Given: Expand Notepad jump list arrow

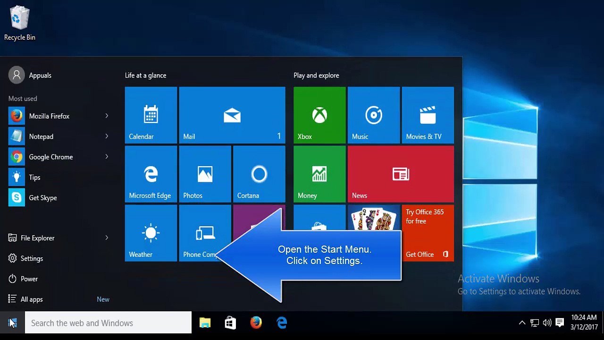Looking at the screenshot, I should [107, 136].
